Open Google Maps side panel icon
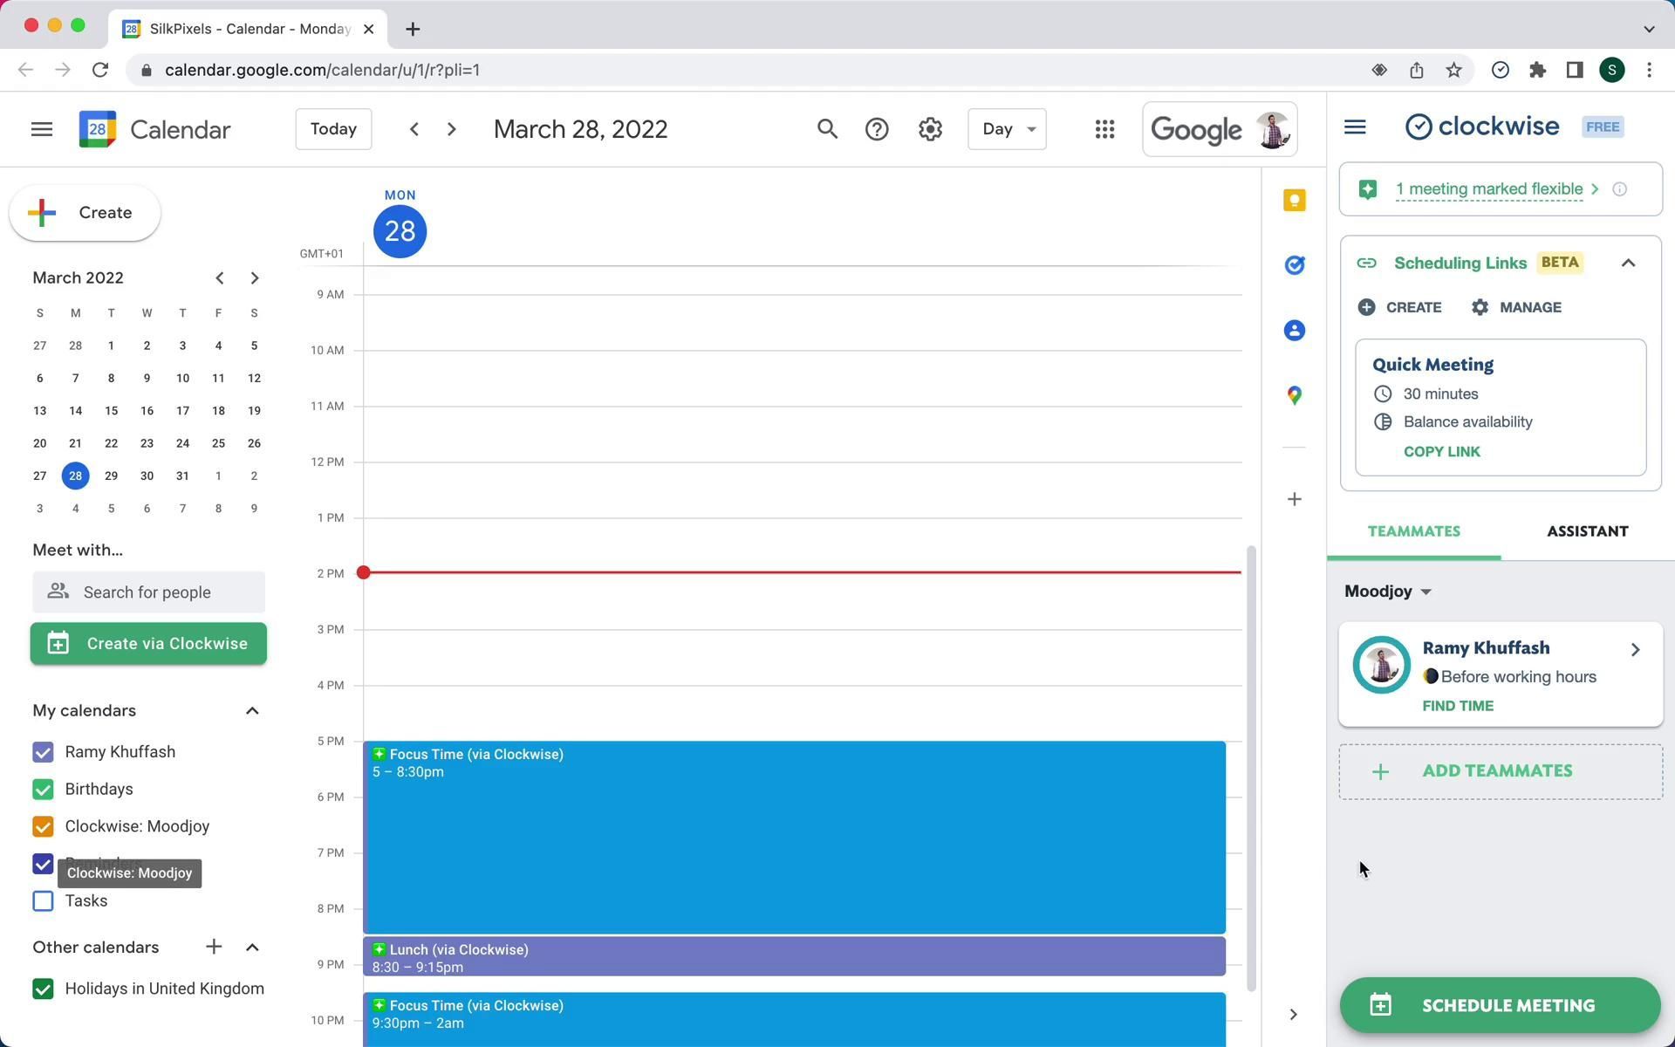The width and height of the screenshot is (1675, 1047). [1294, 395]
